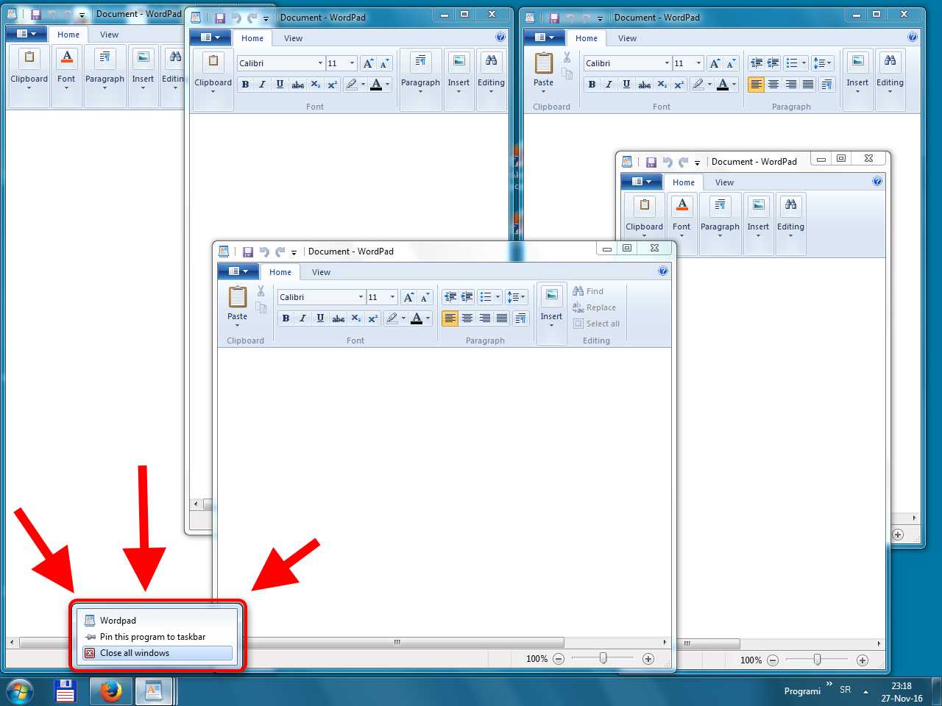Open font family dropdown in front center window
The image size is (942, 706).
[361, 297]
